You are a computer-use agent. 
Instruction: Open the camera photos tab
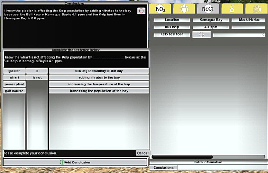click(x=257, y=9)
